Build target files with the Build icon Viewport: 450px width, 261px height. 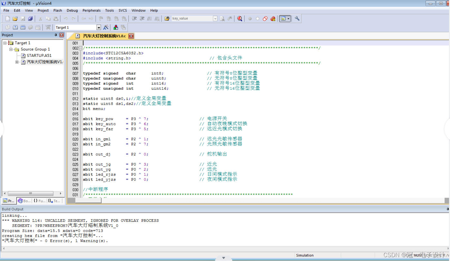pyautogui.click(x=15, y=27)
